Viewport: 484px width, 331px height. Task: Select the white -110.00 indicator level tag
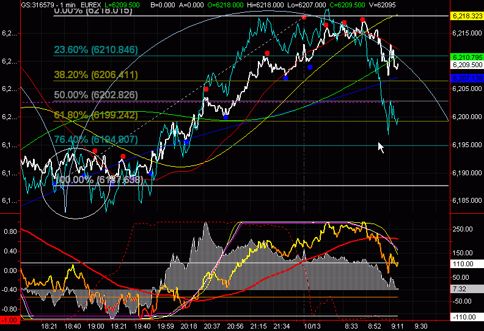pos(468,317)
